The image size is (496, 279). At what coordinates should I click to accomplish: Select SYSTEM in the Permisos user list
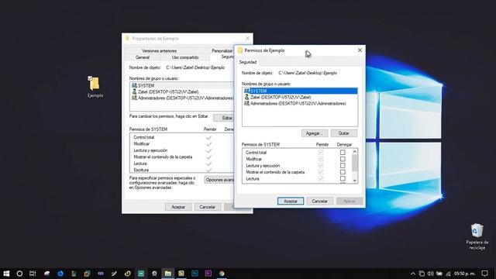coord(300,91)
